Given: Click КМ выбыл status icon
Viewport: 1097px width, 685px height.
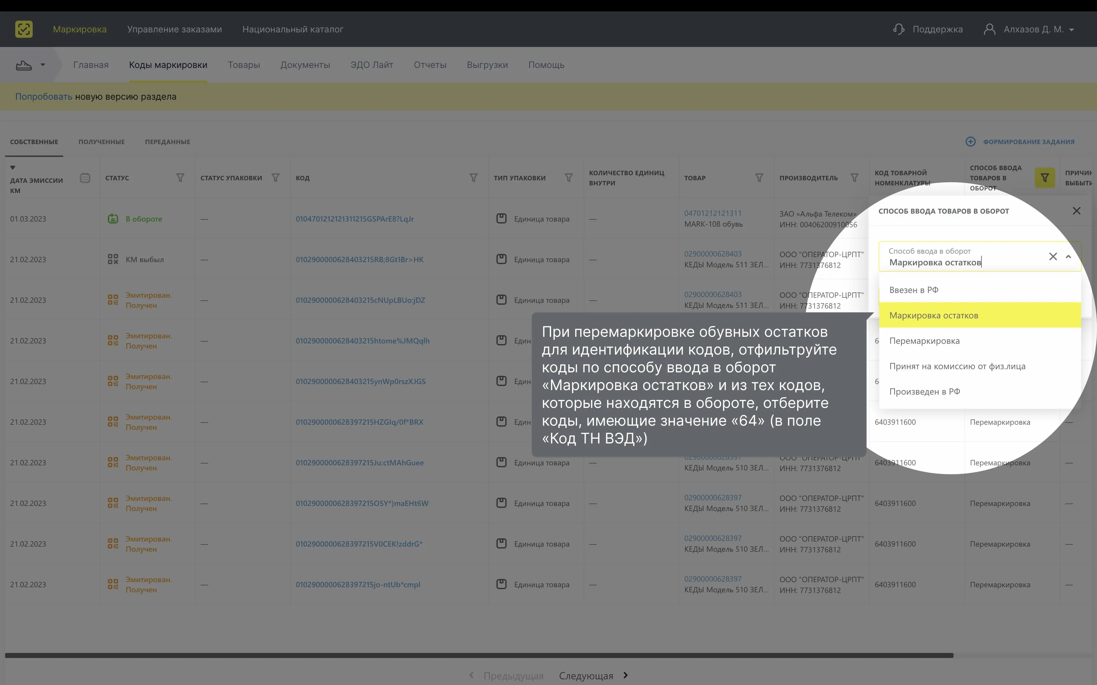Looking at the screenshot, I should (x=113, y=259).
